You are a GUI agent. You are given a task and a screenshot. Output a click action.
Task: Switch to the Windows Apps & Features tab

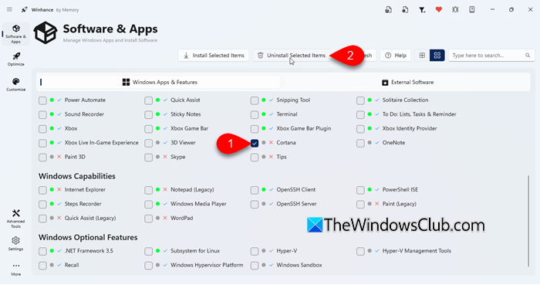(x=160, y=82)
